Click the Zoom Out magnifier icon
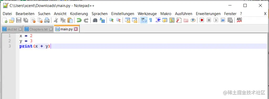 [118, 20]
